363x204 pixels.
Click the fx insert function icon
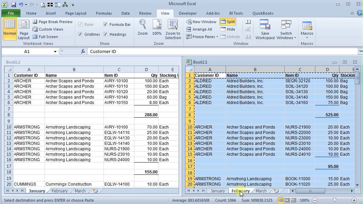tap(83, 51)
